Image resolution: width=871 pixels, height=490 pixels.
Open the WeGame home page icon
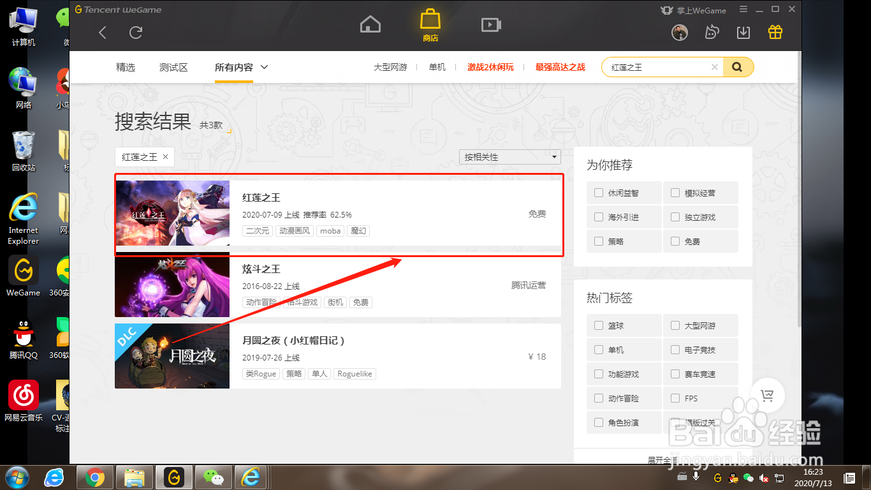click(x=370, y=24)
